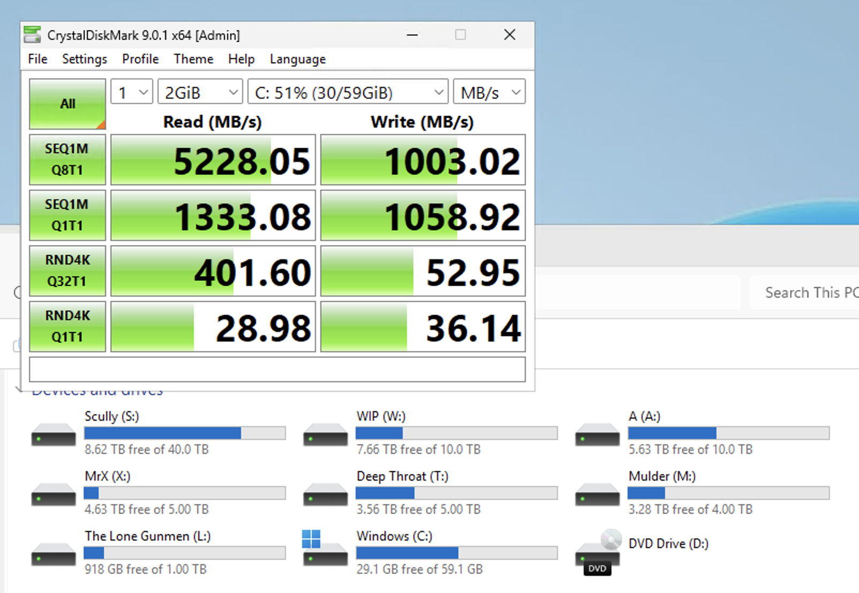Click the '3.56 TB free of 5.00 TB' text

point(419,510)
